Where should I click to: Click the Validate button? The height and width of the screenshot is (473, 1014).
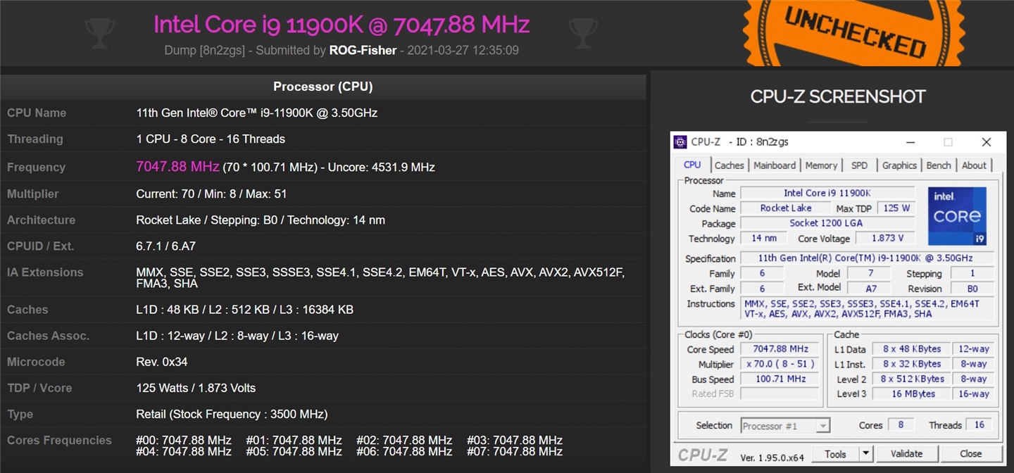(x=907, y=453)
